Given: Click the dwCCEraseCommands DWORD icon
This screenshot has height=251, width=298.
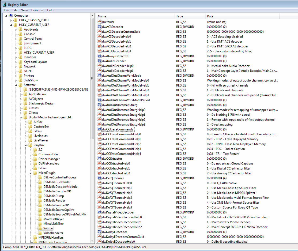Looking at the screenshot, I should pos(99,129).
